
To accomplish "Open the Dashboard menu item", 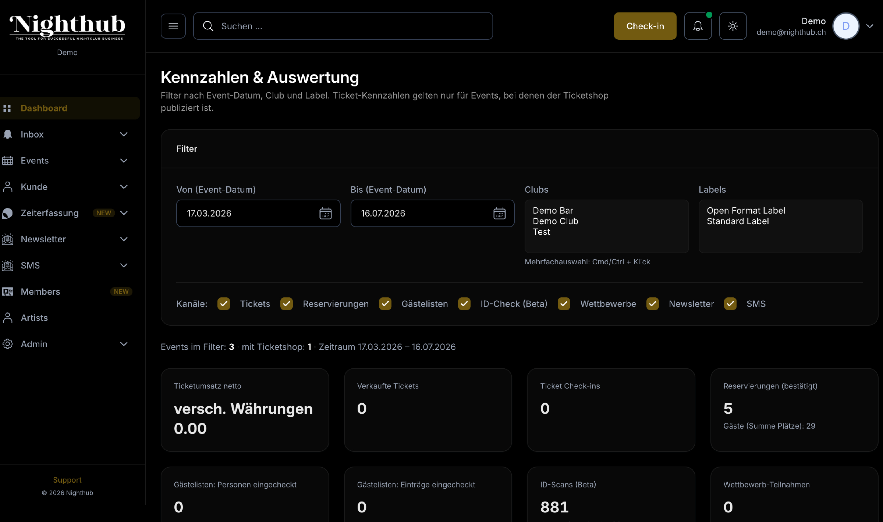I will (44, 108).
